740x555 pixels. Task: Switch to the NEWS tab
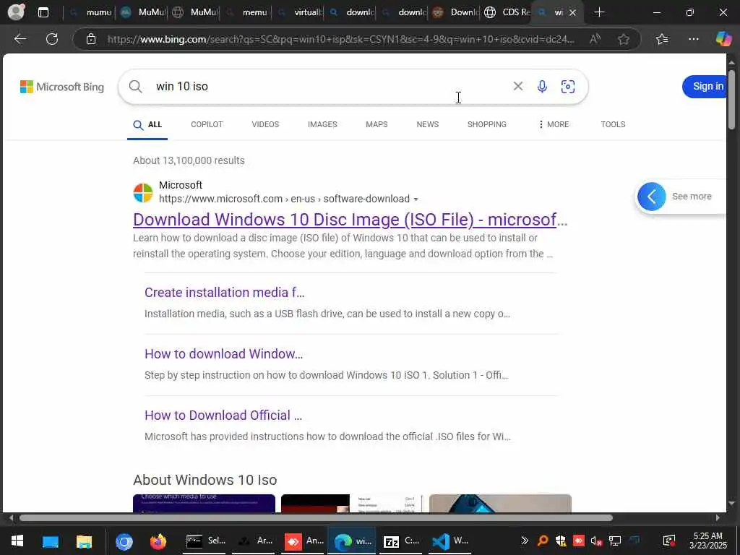pos(428,124)
